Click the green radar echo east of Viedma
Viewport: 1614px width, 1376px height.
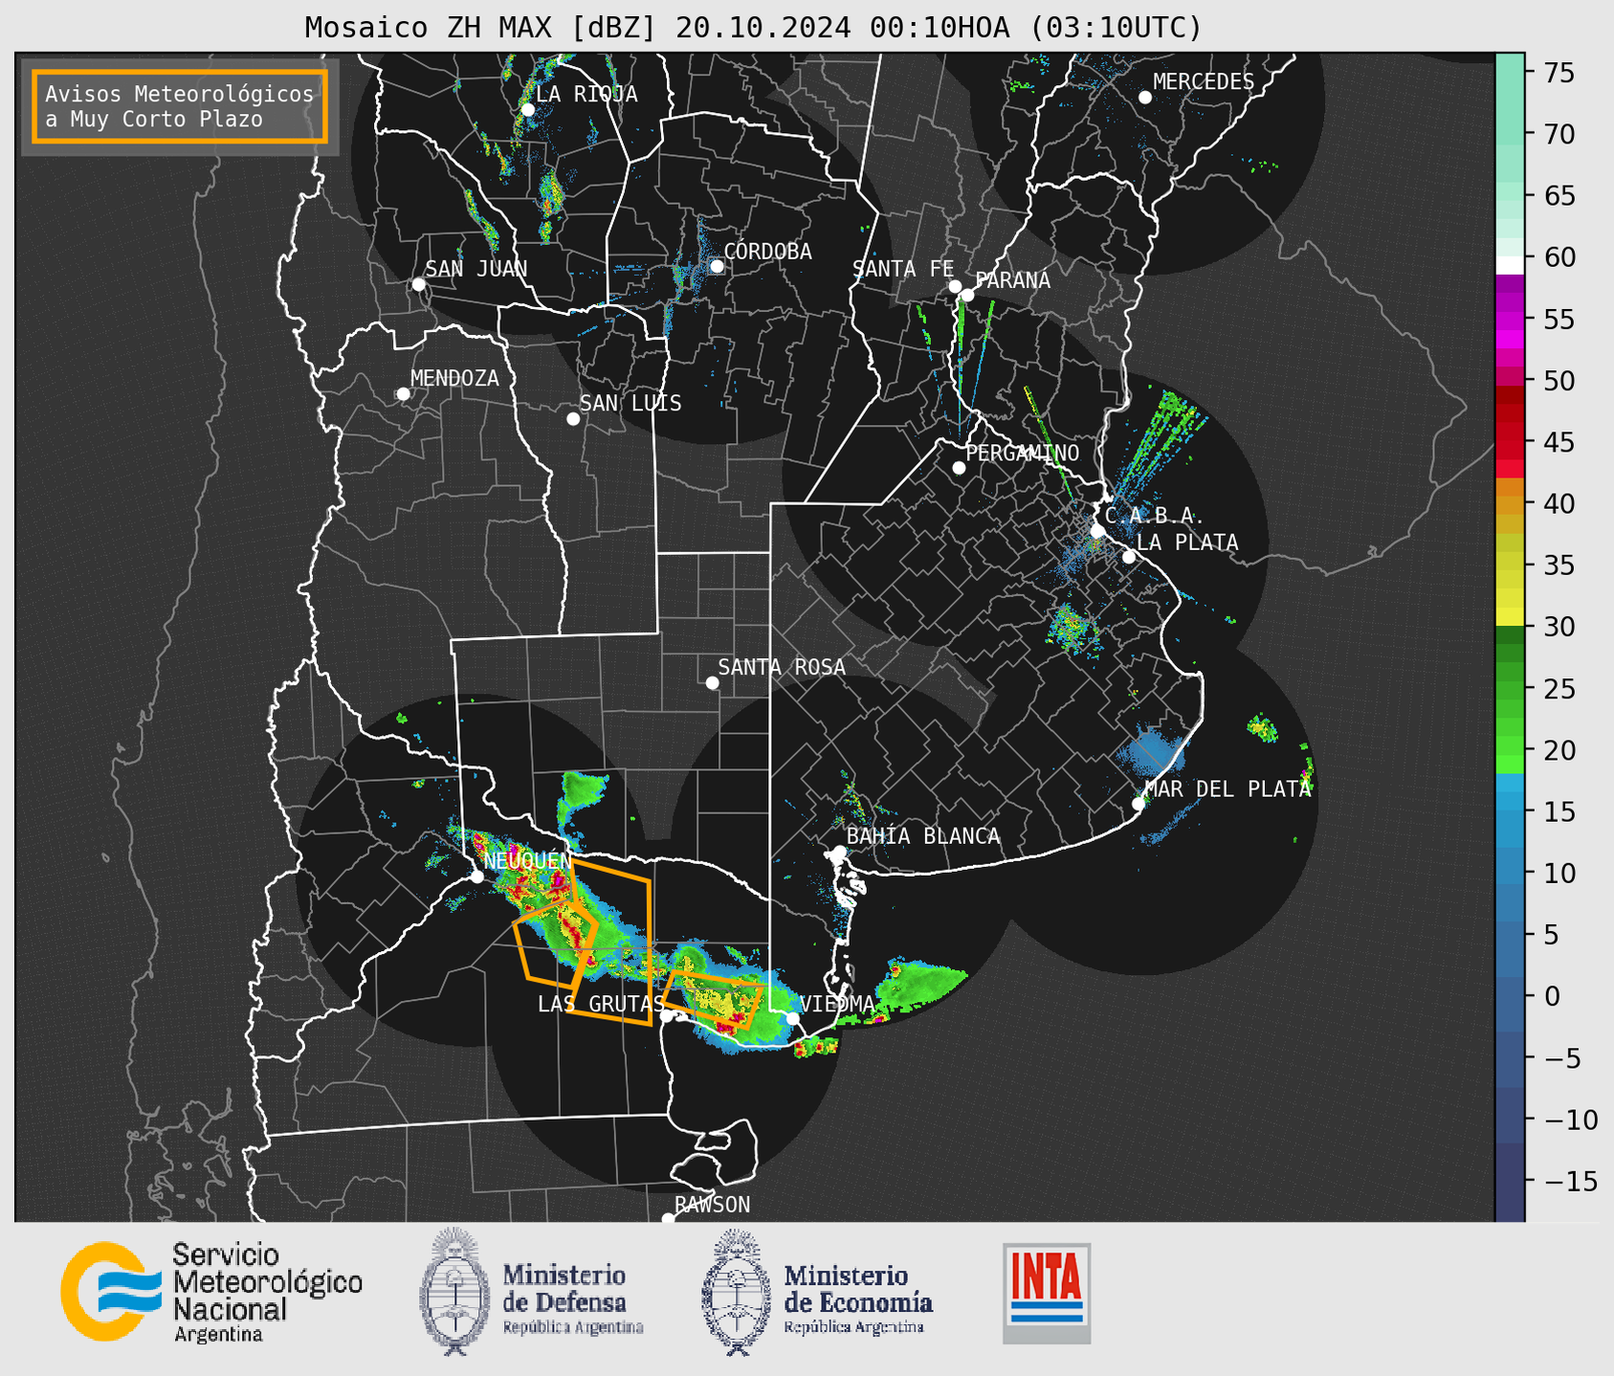tap(918, 987)
